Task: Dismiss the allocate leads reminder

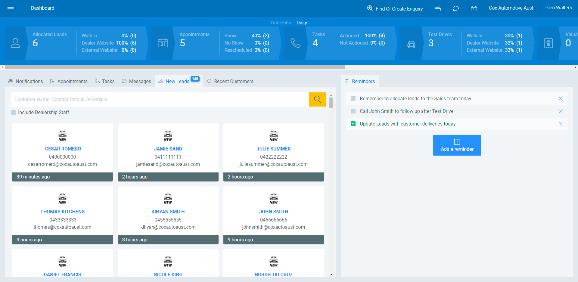Action: (x=561, y=99)
